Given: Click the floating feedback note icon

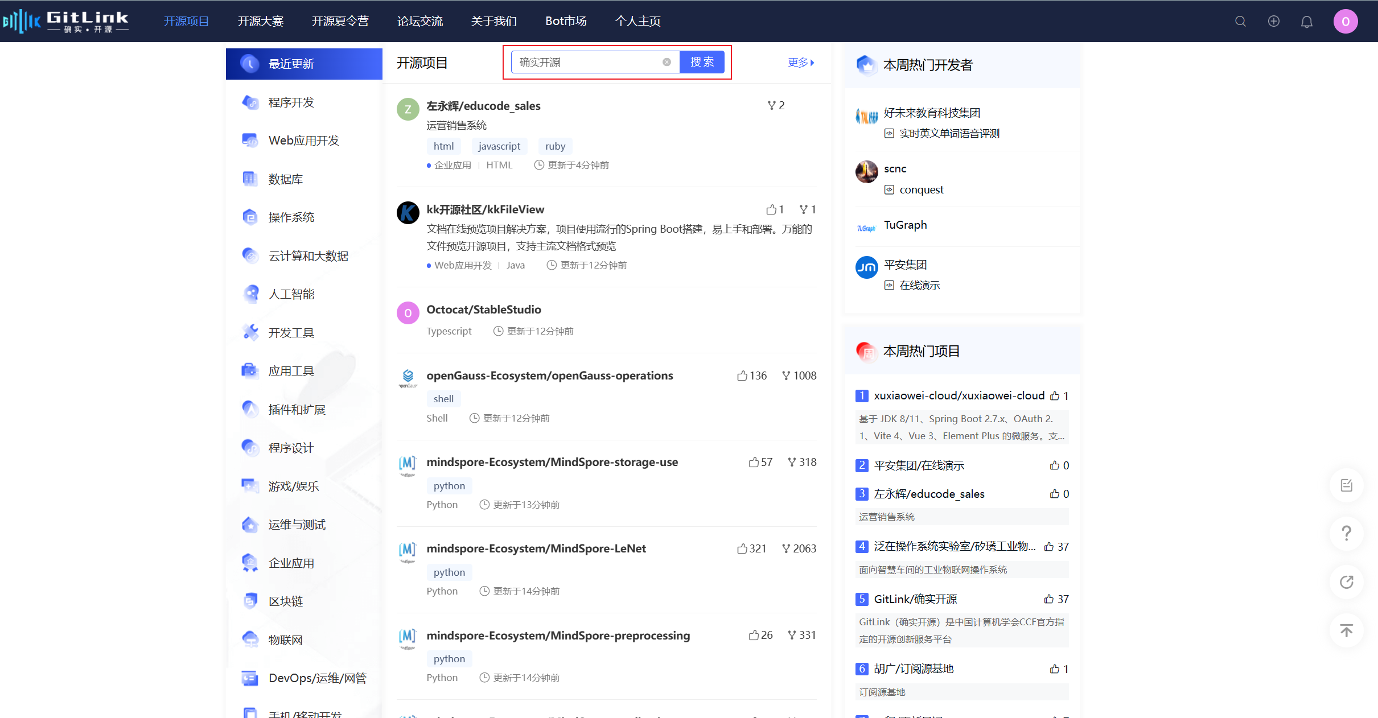Looking at the screenshot, I should [1346, 485].
